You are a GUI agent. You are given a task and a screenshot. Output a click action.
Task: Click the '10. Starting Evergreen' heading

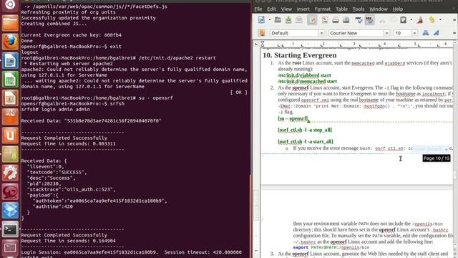[x=300, y=55]
